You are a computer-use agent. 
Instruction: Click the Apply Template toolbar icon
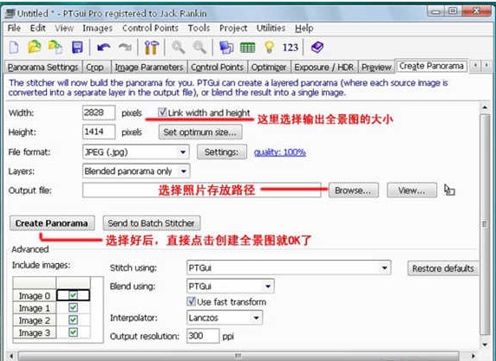(x=55, y=47)
